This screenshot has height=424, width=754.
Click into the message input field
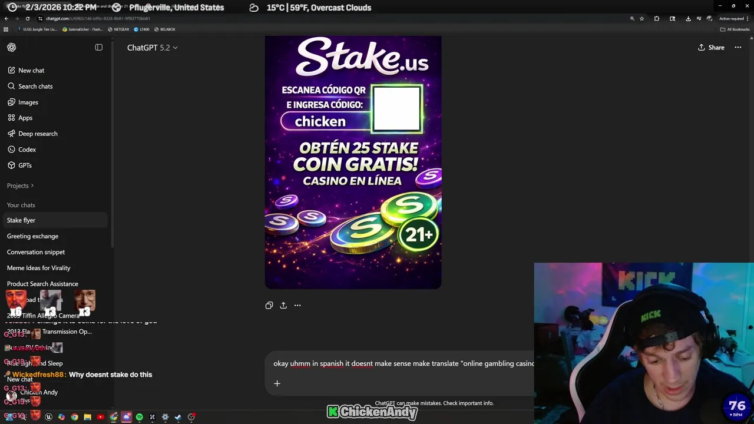pos(404,364)
